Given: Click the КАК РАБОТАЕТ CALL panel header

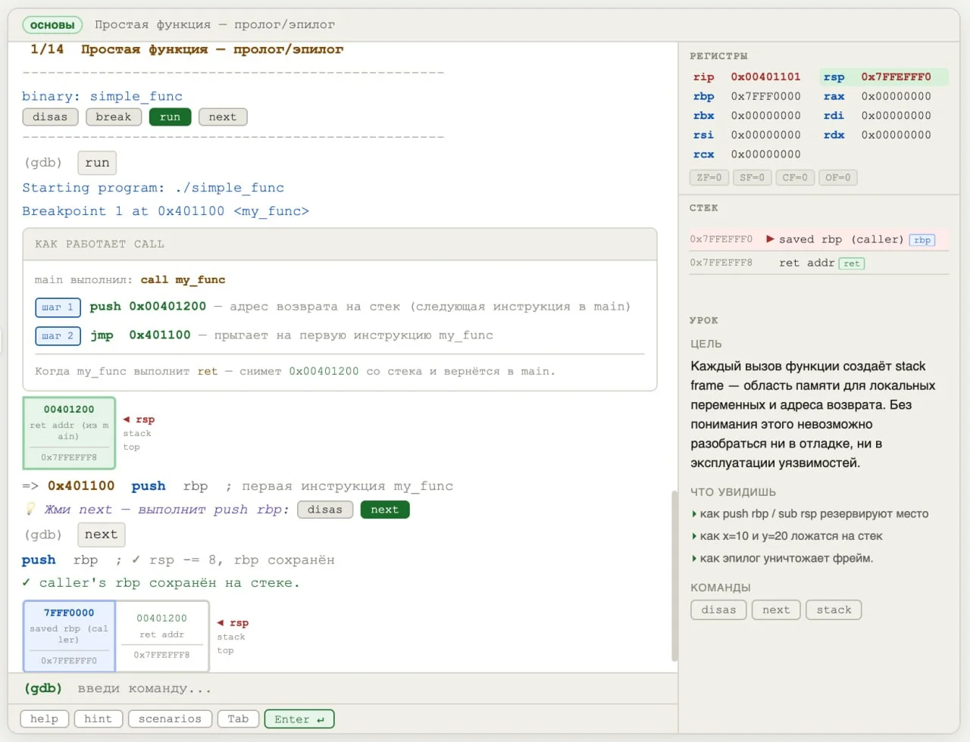Looking at the screenshot, I should [x=339, y=244].
